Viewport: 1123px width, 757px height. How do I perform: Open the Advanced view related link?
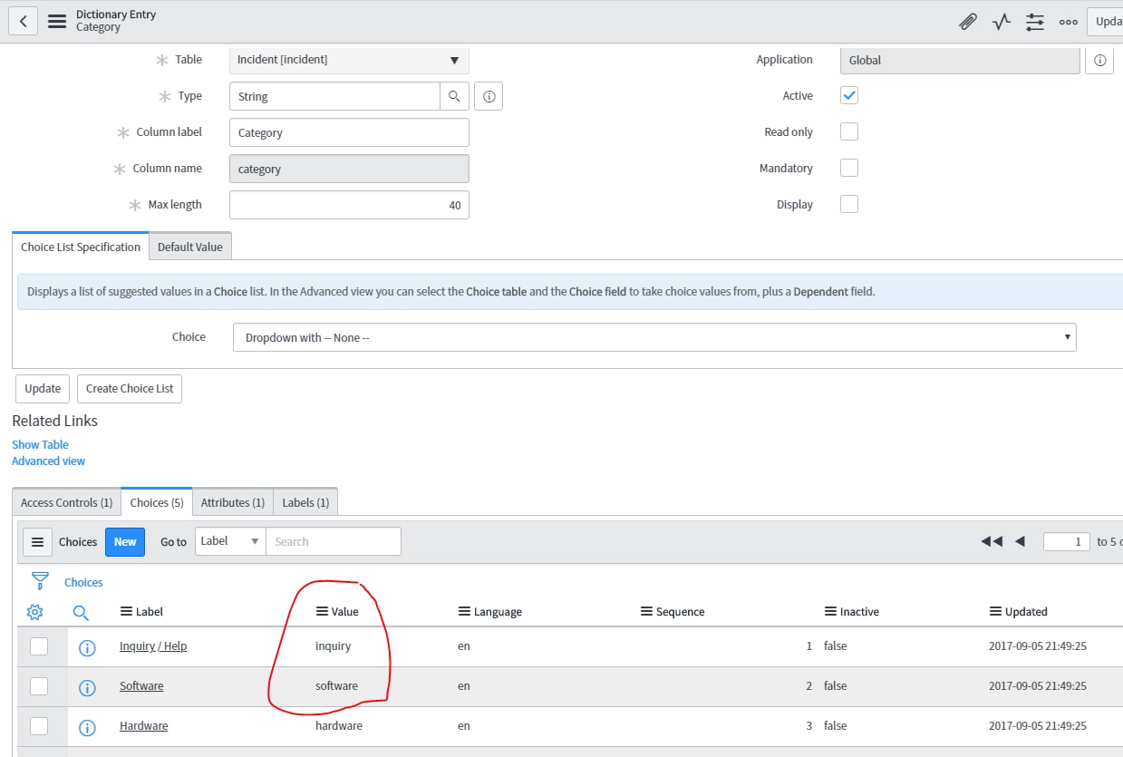click(x=48, y=461)
